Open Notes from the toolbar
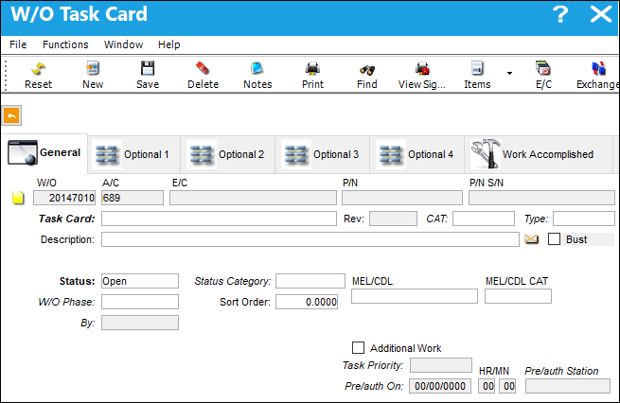 click(257, 76)
